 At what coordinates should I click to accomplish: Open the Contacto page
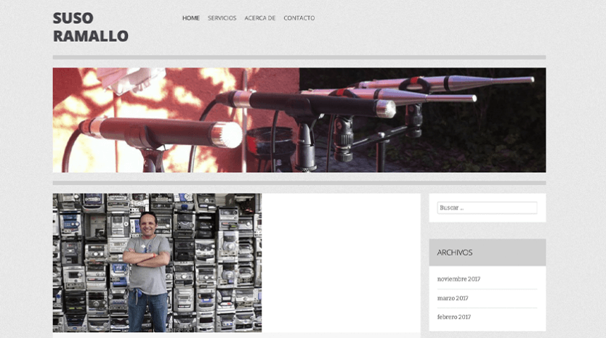299,18
